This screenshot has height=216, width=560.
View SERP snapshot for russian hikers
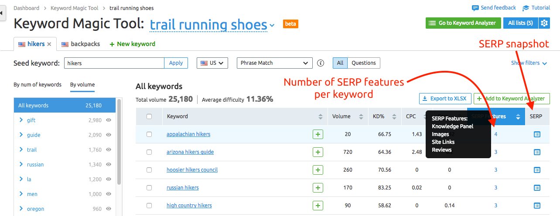tap(537, 188)
